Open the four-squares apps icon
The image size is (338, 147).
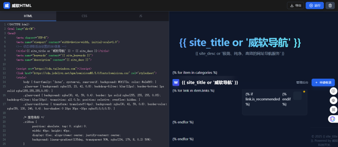[x=333, y=109]
